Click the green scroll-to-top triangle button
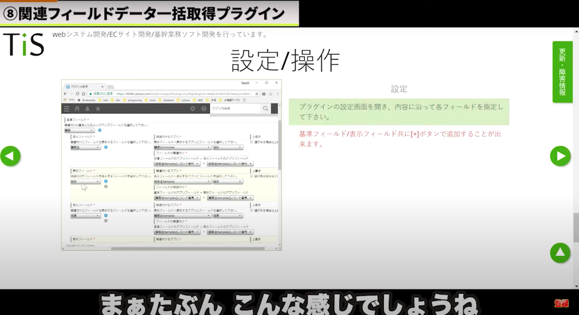This screenshot has width=579, height=315. point(560,253)
